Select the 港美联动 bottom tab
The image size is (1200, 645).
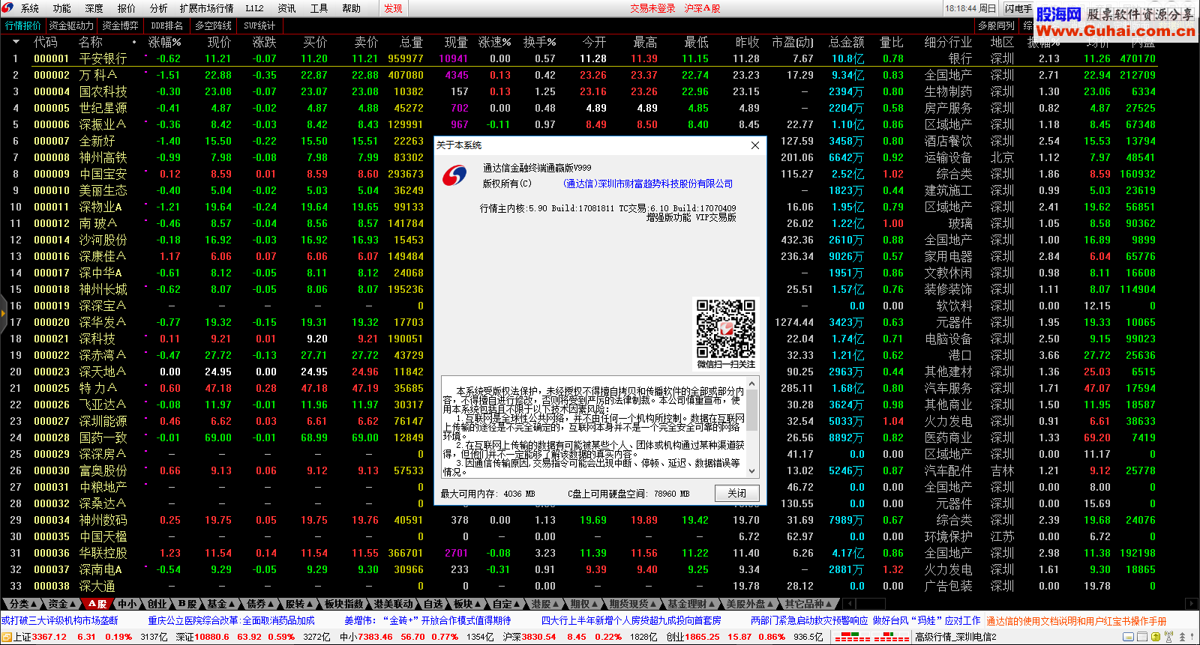click(394, 604)
